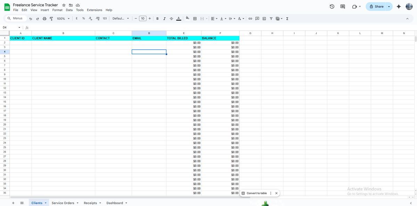Toggle bold formatting

[158, 19]
